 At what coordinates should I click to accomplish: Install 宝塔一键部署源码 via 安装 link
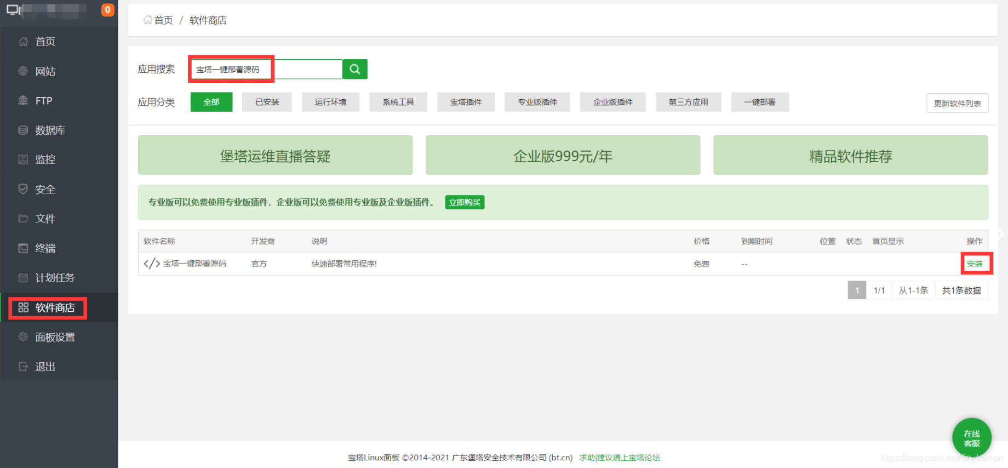click(x=975, y=264)
